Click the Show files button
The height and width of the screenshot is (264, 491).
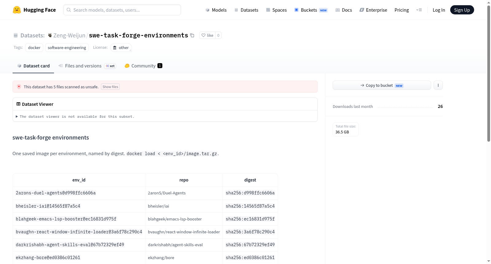pos(110,87)
